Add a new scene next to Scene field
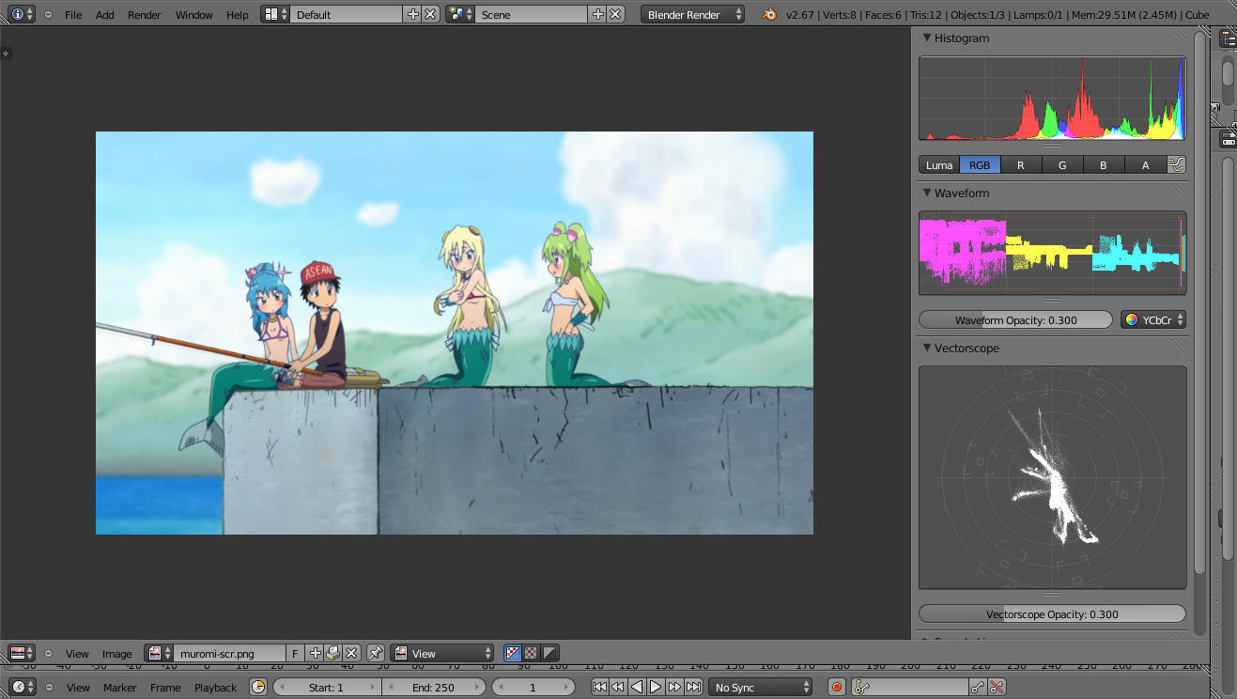This screenshot has height=699, width=1237. click(597, 14)
